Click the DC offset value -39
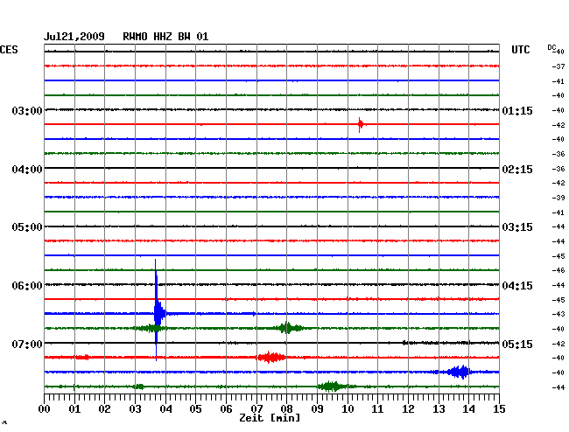Screen dimensions: 569x432 pyautogui.click(x=558, y=198)
